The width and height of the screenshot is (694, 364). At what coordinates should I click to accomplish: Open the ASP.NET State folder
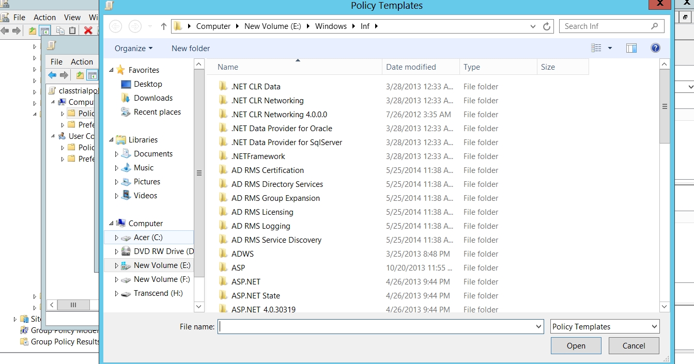tap(255, 296)
